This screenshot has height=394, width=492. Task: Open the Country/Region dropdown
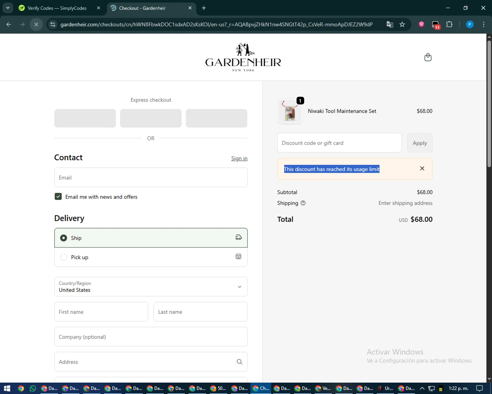point(151,287)
